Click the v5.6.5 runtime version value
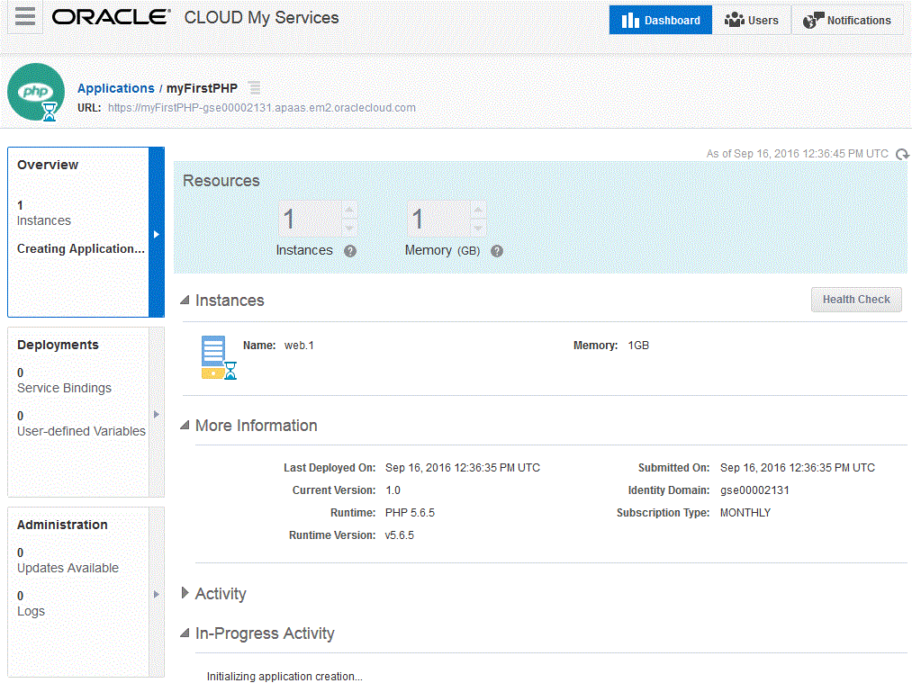The height and width of the screenshot is (683, 912). point(400,535)
